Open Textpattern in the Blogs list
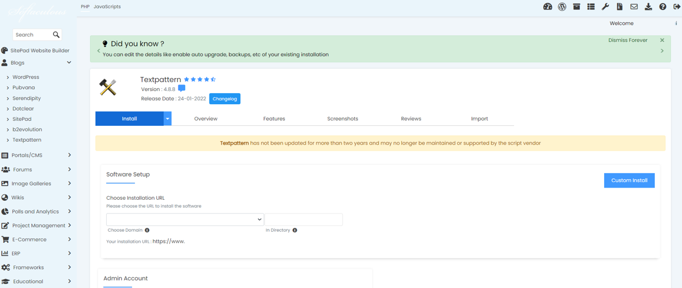 click(x=27, y=140)
